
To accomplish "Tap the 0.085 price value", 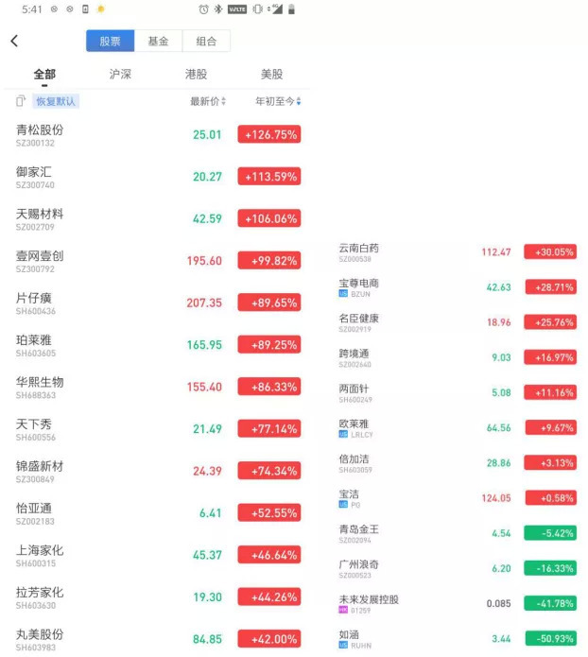I will [499, 604].
